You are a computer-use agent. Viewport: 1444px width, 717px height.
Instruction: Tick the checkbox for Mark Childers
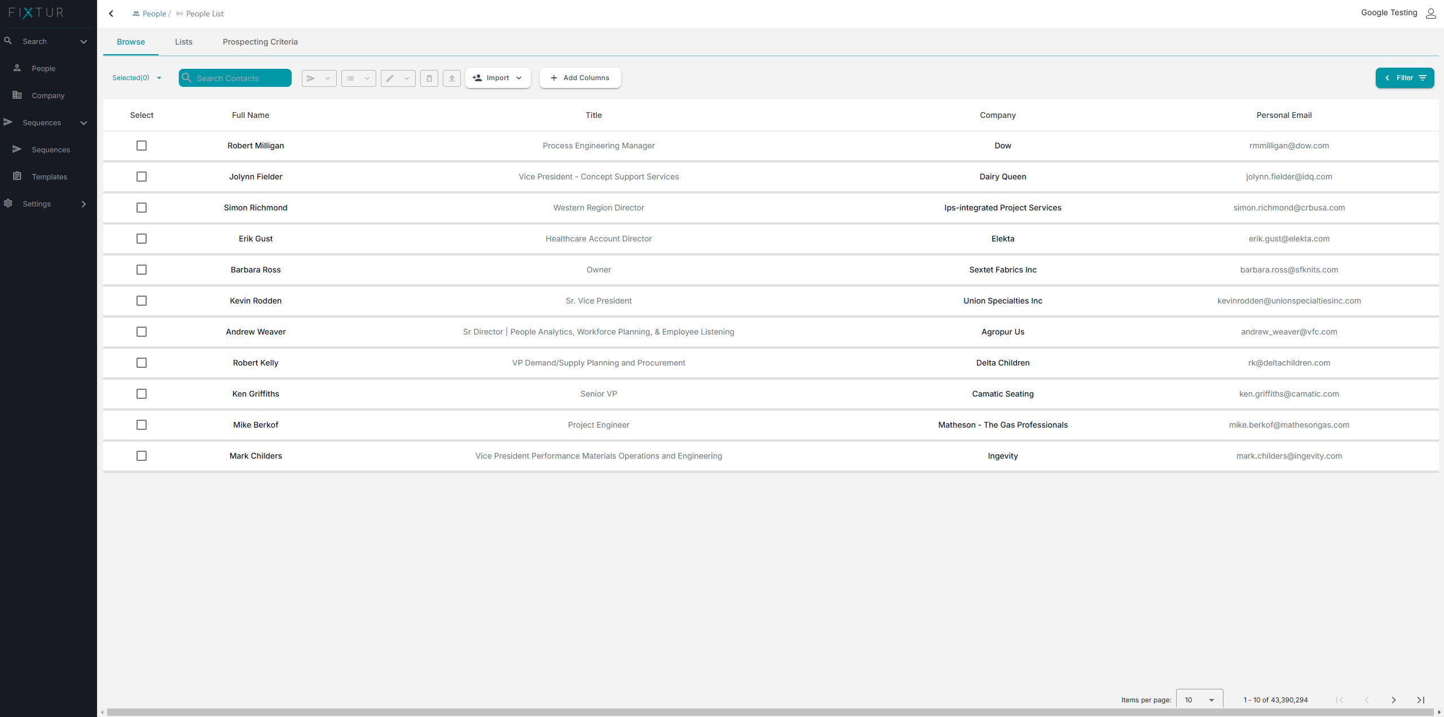click(x=142, y=456)
